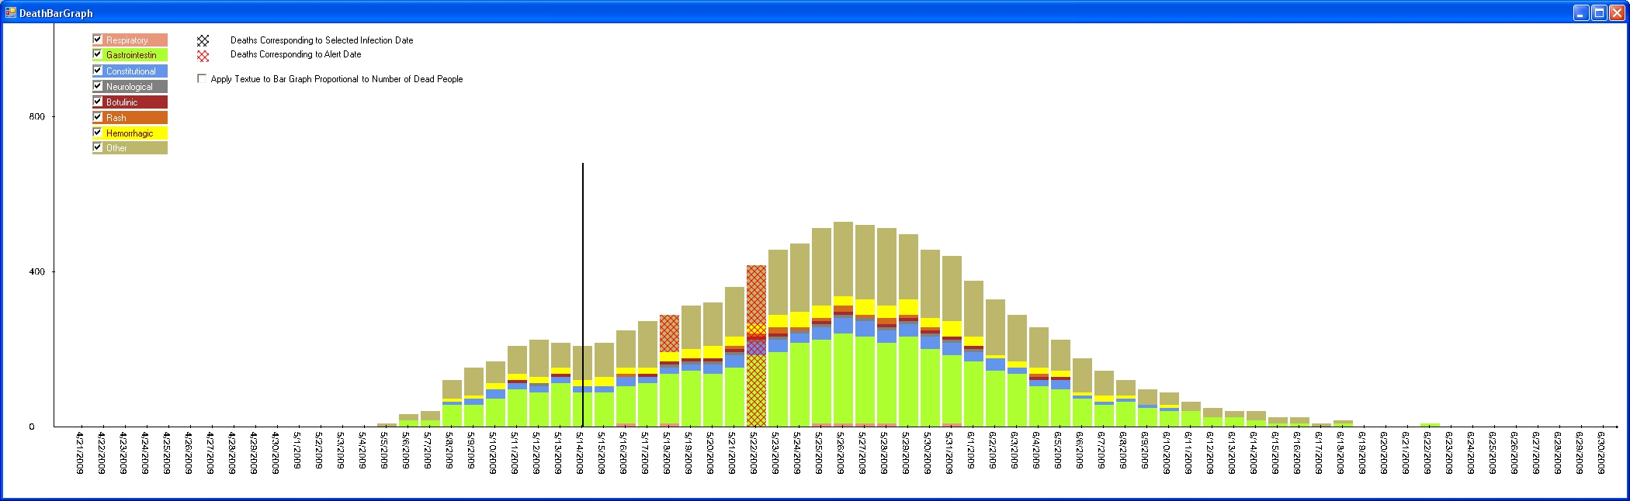Hide the Rash category via its checkbox

click(98, 117)
